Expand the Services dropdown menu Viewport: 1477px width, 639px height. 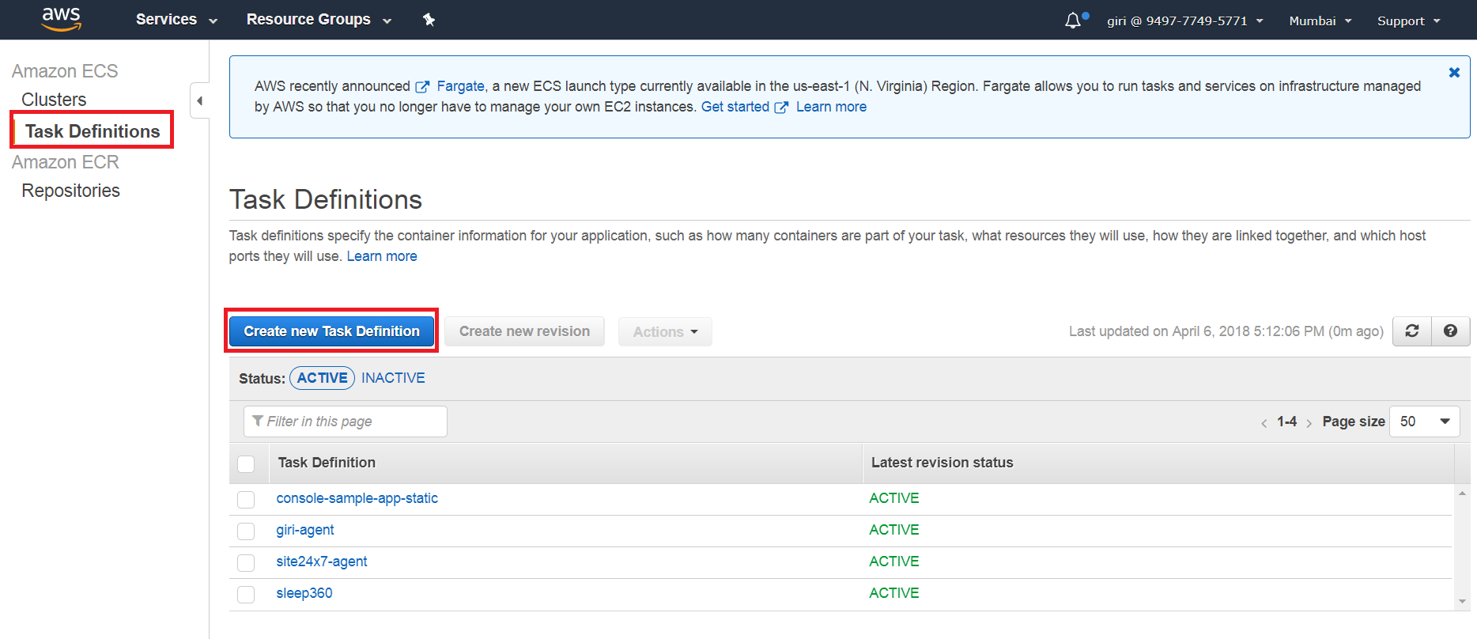[x=176, y=20]
